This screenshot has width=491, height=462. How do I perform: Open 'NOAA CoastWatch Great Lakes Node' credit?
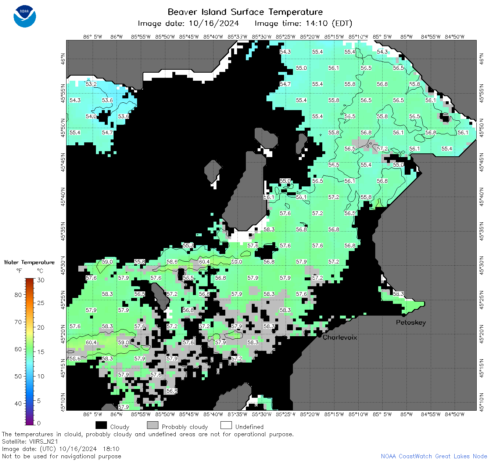[x=434, y=456]
